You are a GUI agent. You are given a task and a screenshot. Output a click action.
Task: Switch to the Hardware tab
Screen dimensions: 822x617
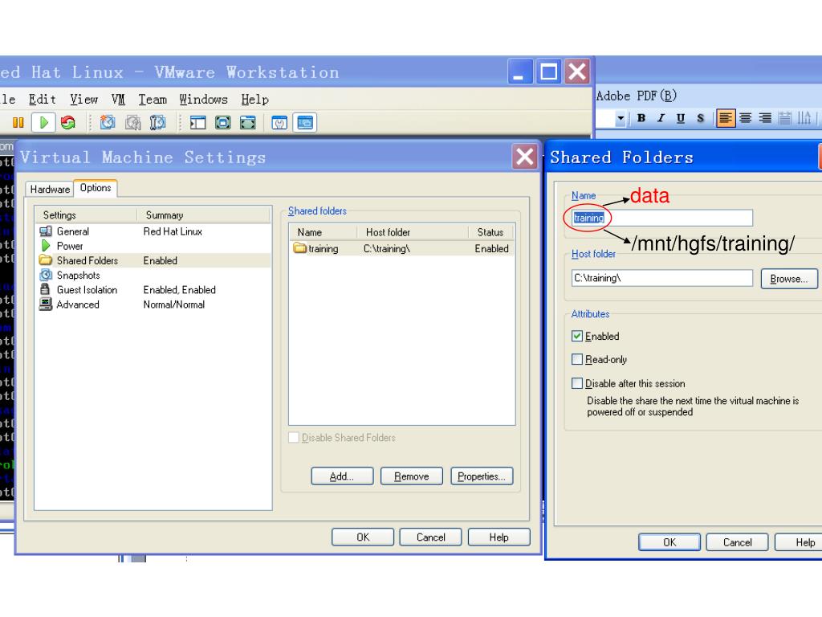[x=50, y=190]
